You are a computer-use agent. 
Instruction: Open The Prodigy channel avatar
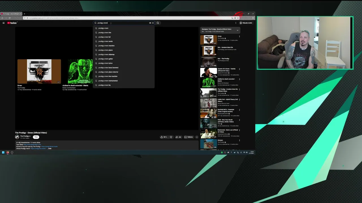click(x=17, y=137)
